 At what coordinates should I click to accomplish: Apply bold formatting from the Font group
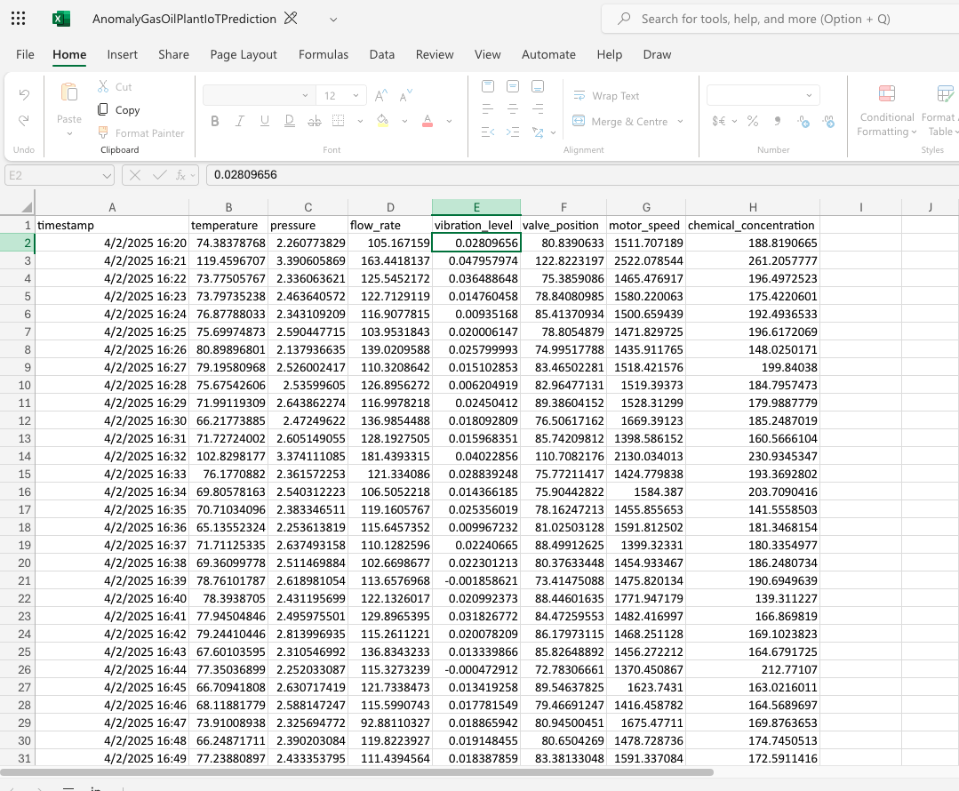tap(214, 121)
